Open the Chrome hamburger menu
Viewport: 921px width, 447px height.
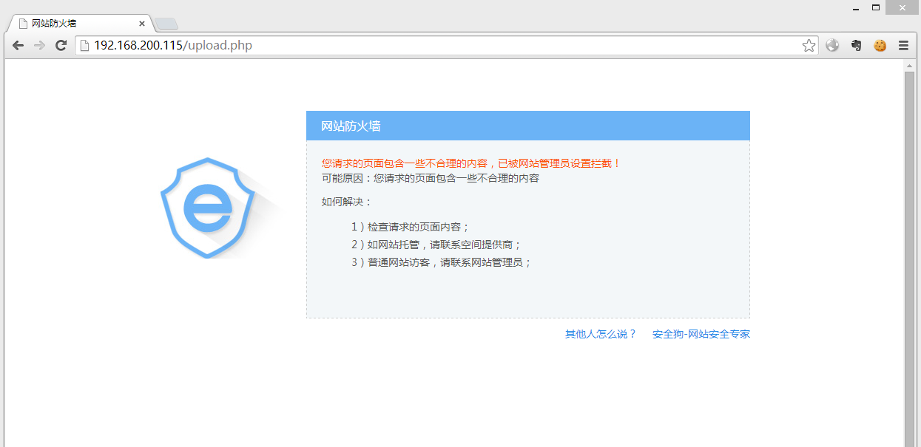pos(903,46)
